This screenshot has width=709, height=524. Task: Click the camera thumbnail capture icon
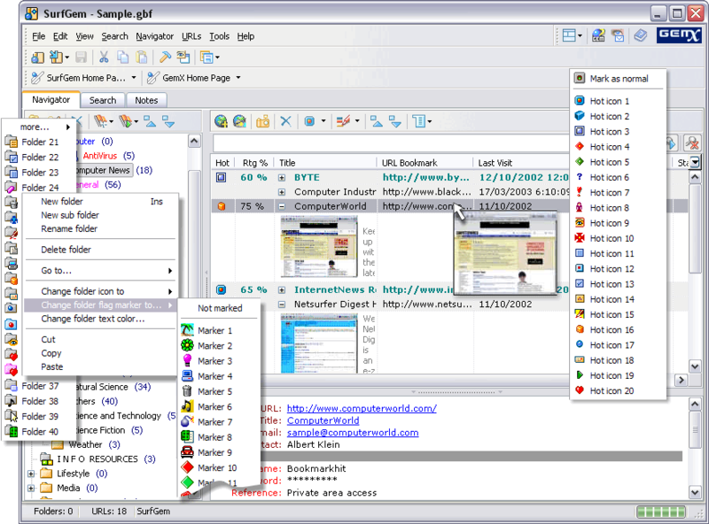[262, 121]
